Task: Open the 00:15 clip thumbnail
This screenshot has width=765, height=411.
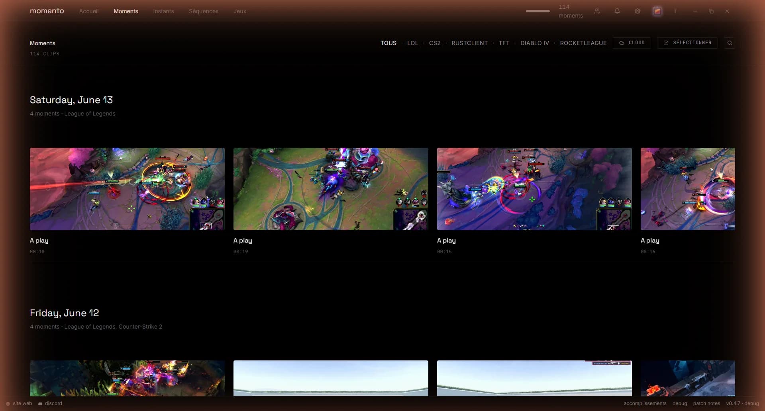Action: [x=534, y=189]
